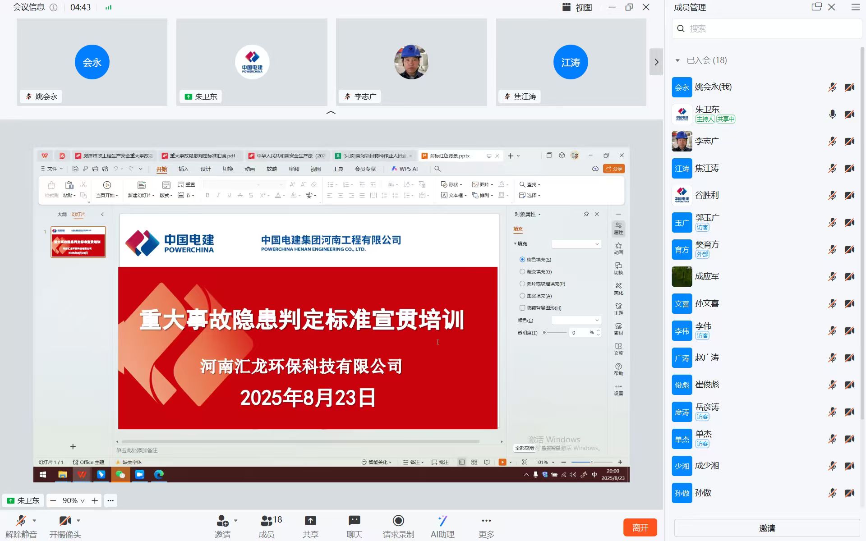Click the meeting info icon

coord(53,7)
